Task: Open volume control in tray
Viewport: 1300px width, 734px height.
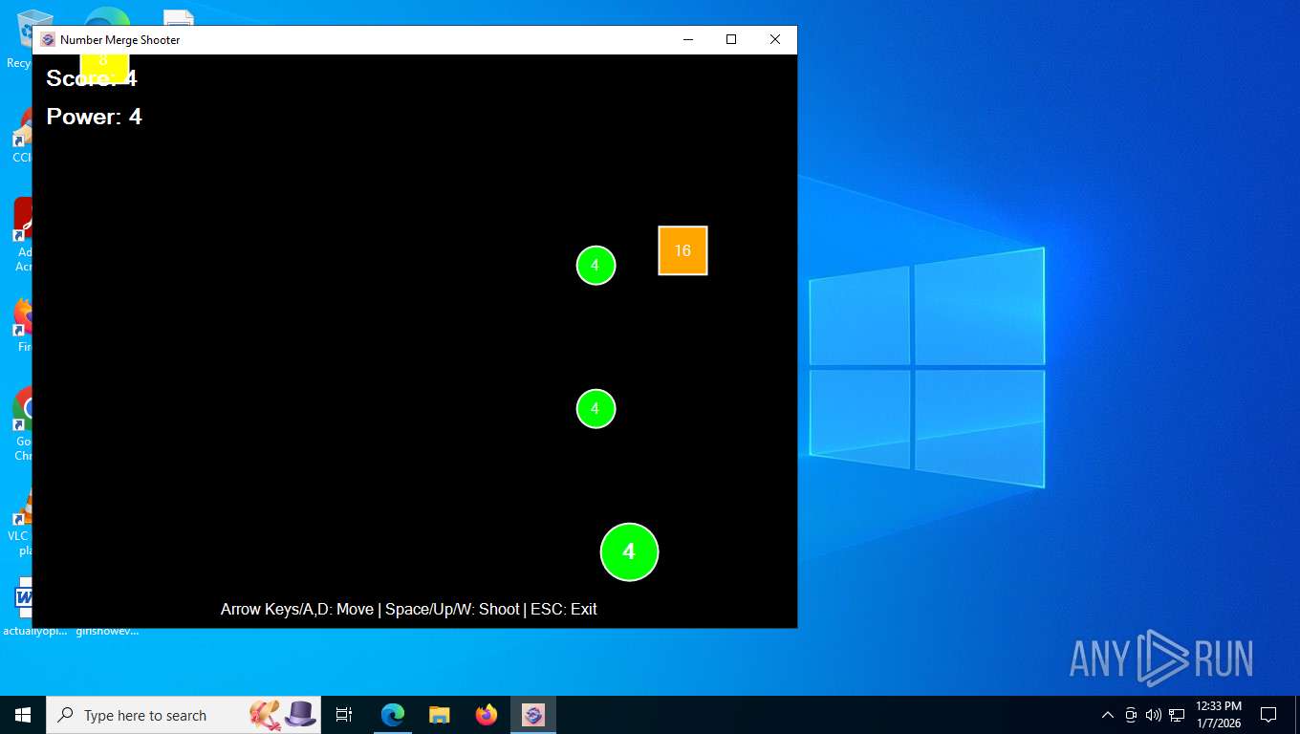Action: pos(1154,715)
